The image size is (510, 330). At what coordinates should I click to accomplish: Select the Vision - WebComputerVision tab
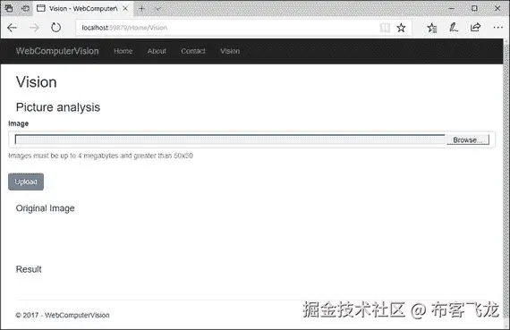[x=82, y=8]
